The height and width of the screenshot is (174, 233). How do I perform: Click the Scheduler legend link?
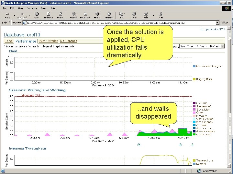pos(203,110)
